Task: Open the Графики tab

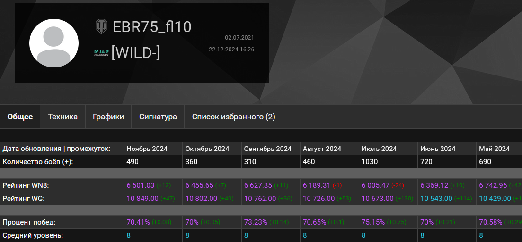Action: (x=108, y=117)
